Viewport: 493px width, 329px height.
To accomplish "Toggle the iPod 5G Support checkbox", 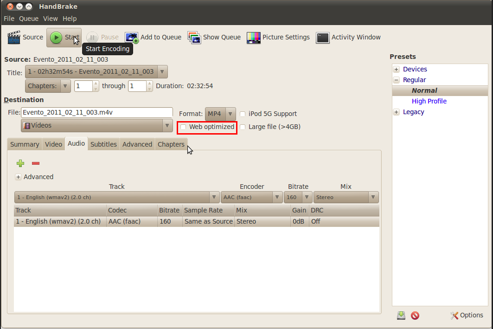I will tap(243, 114).
